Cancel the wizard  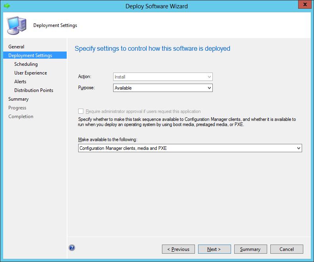pos(287,249)
